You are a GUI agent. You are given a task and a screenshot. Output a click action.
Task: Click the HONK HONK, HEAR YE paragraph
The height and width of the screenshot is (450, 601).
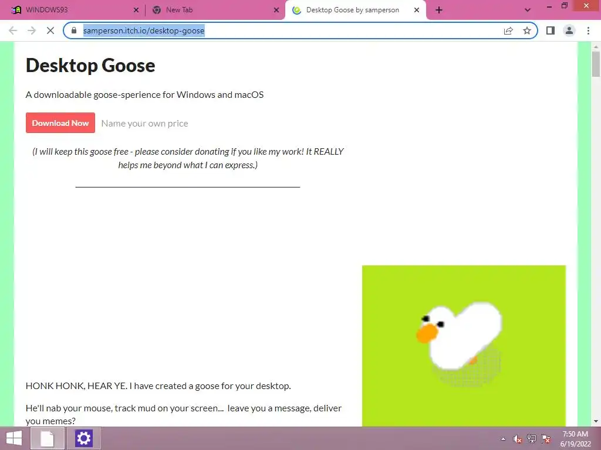[x=158, y=386]
